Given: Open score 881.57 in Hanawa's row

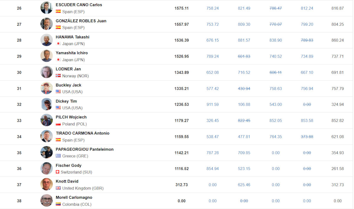Looking at the screenshot, I should click(x=244, y=40).
